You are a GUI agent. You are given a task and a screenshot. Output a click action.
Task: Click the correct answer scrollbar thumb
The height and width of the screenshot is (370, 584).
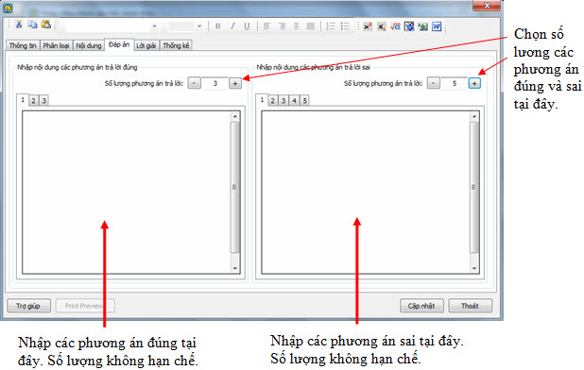[x=234, y=188]
